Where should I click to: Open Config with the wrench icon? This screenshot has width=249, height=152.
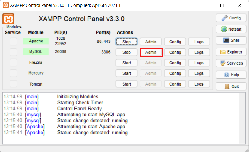[231, 18]
